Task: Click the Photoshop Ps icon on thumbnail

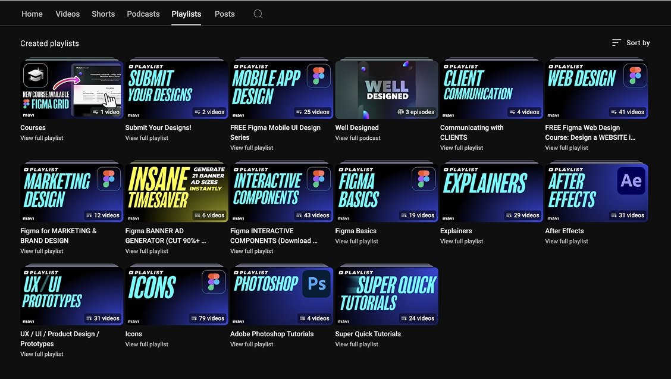Action: 317,284
